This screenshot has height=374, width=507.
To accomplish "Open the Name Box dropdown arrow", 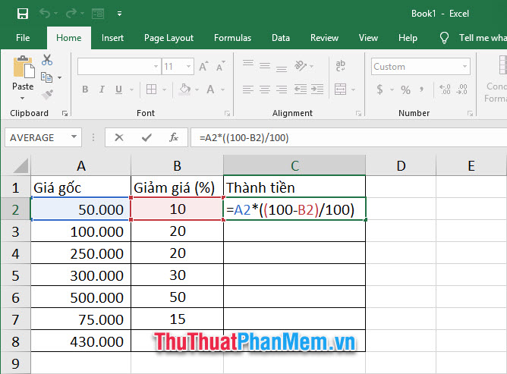I will (x=74, y=137).
